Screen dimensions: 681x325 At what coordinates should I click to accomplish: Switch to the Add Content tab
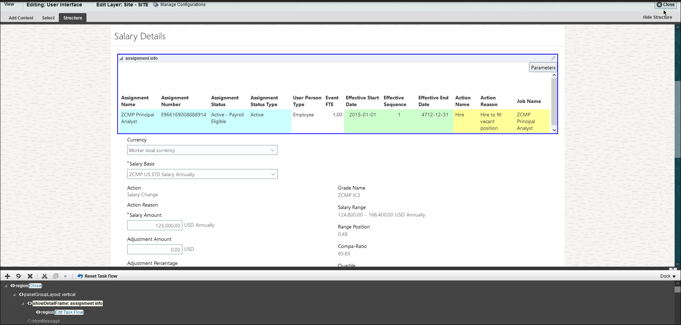(21, 18)
